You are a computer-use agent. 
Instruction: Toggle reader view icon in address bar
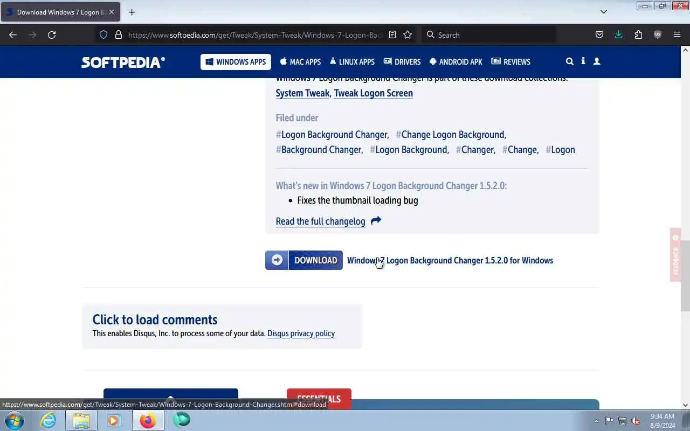[392, 34]
